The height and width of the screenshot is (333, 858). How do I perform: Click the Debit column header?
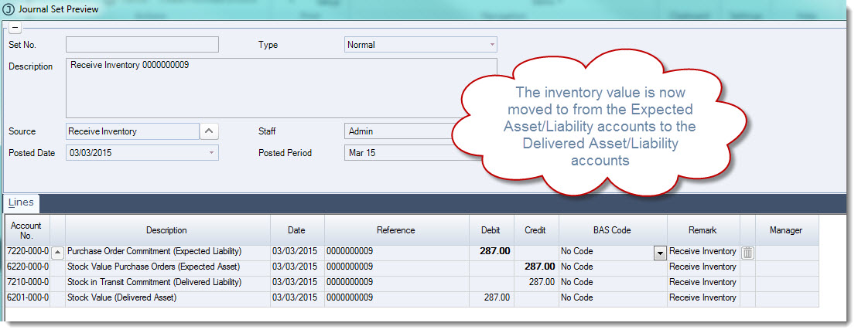(491, 230)
